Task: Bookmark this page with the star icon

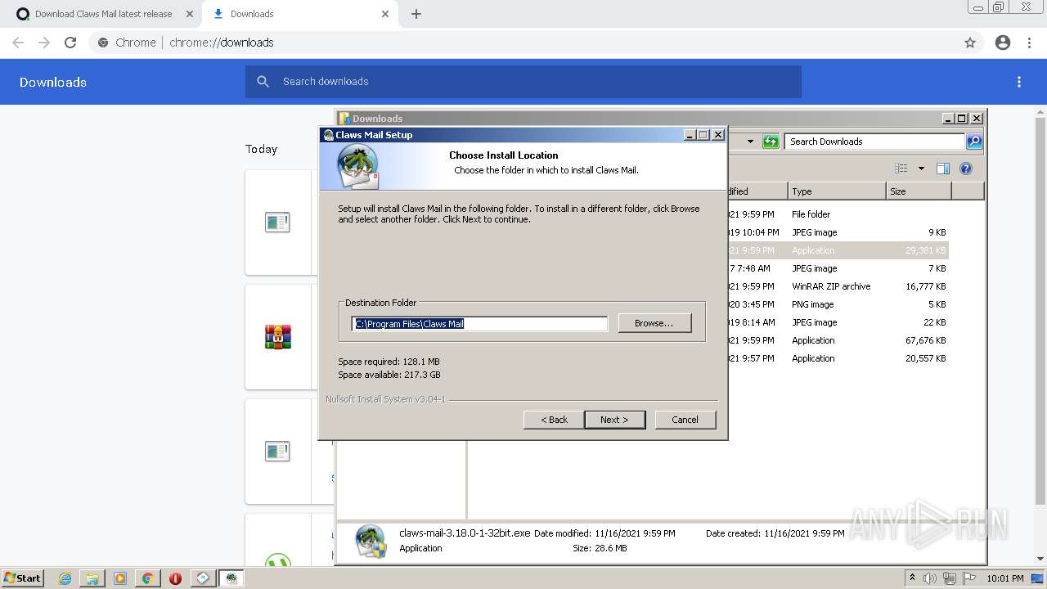Action: click(x=970, y=43)
